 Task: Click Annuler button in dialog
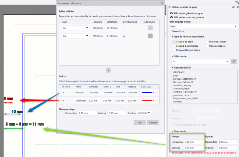[x=153, y=123]
